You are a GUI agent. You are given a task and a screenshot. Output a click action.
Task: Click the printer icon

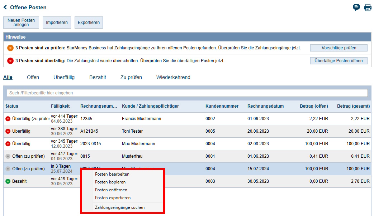point(368,8)
